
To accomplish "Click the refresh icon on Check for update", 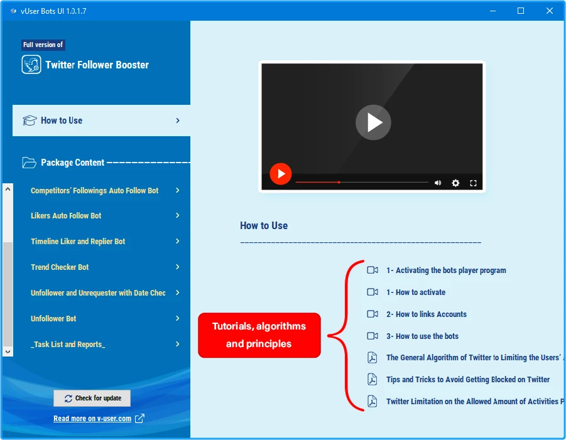I will (x=68, y=398).
